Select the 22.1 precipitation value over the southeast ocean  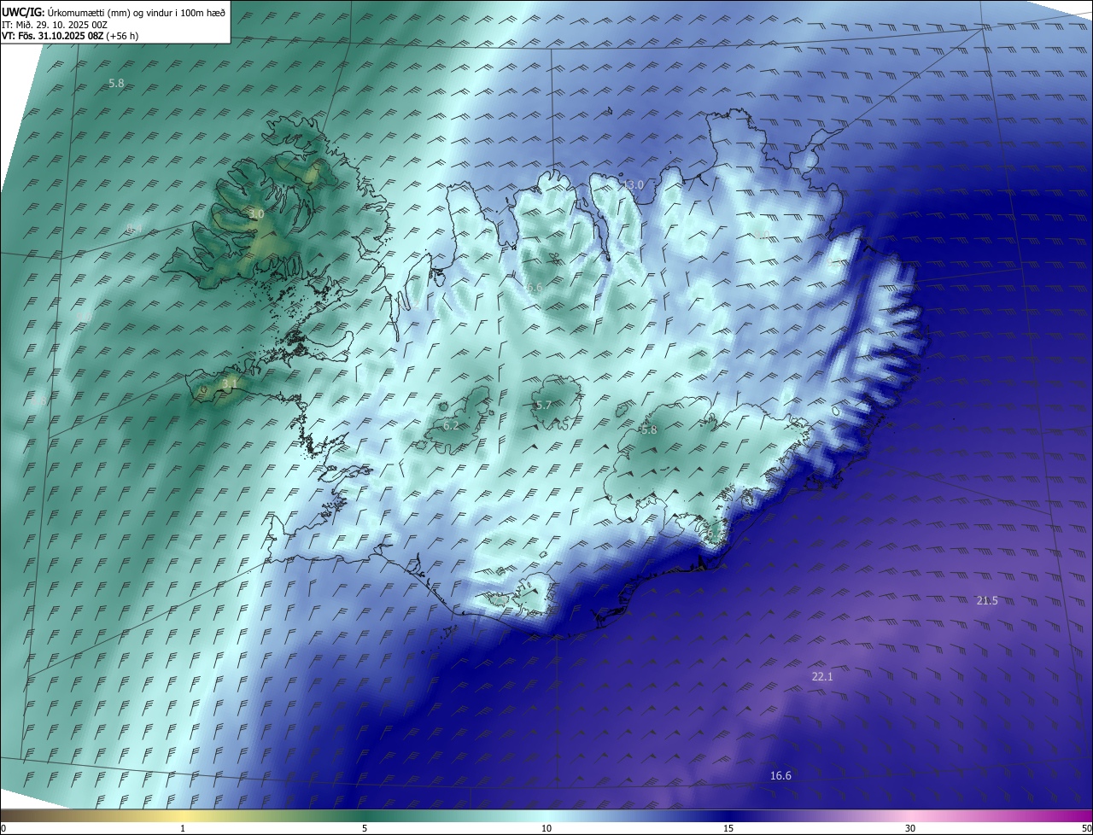point(821,677)
